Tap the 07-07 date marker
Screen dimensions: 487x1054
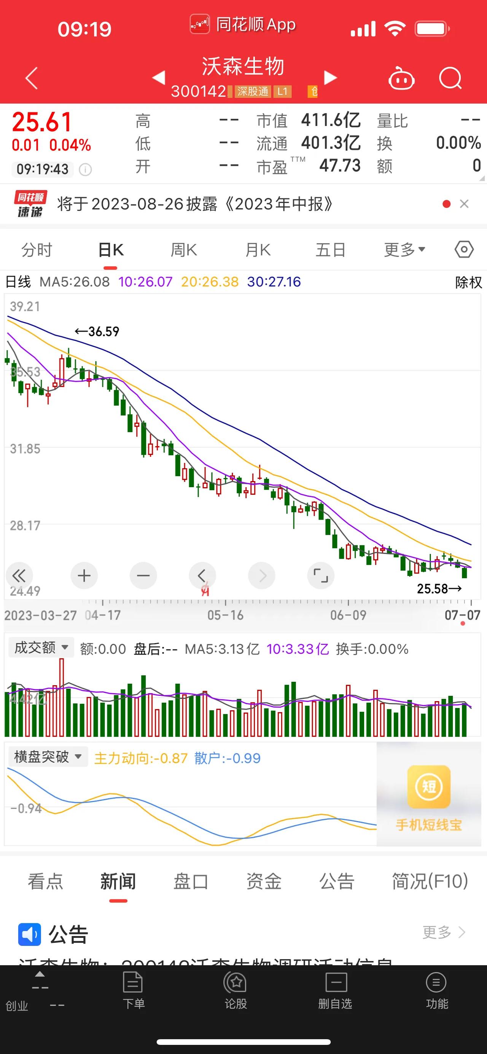[463, 615]
